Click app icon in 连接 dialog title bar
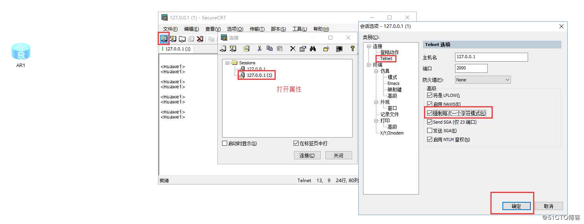Viewport: 584px width, 224px height. (224, 38)
